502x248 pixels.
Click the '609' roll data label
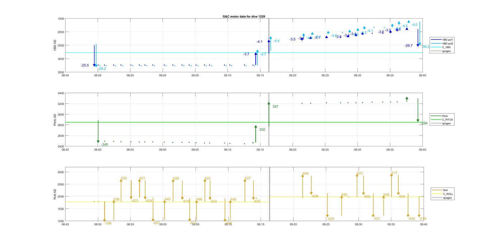[306, 174]
